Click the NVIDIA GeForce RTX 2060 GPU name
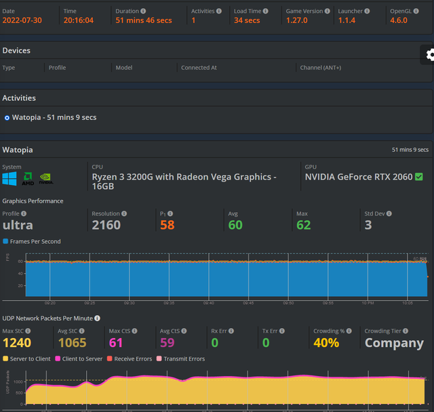Viewport: 434px width, 412px height. 359,177
